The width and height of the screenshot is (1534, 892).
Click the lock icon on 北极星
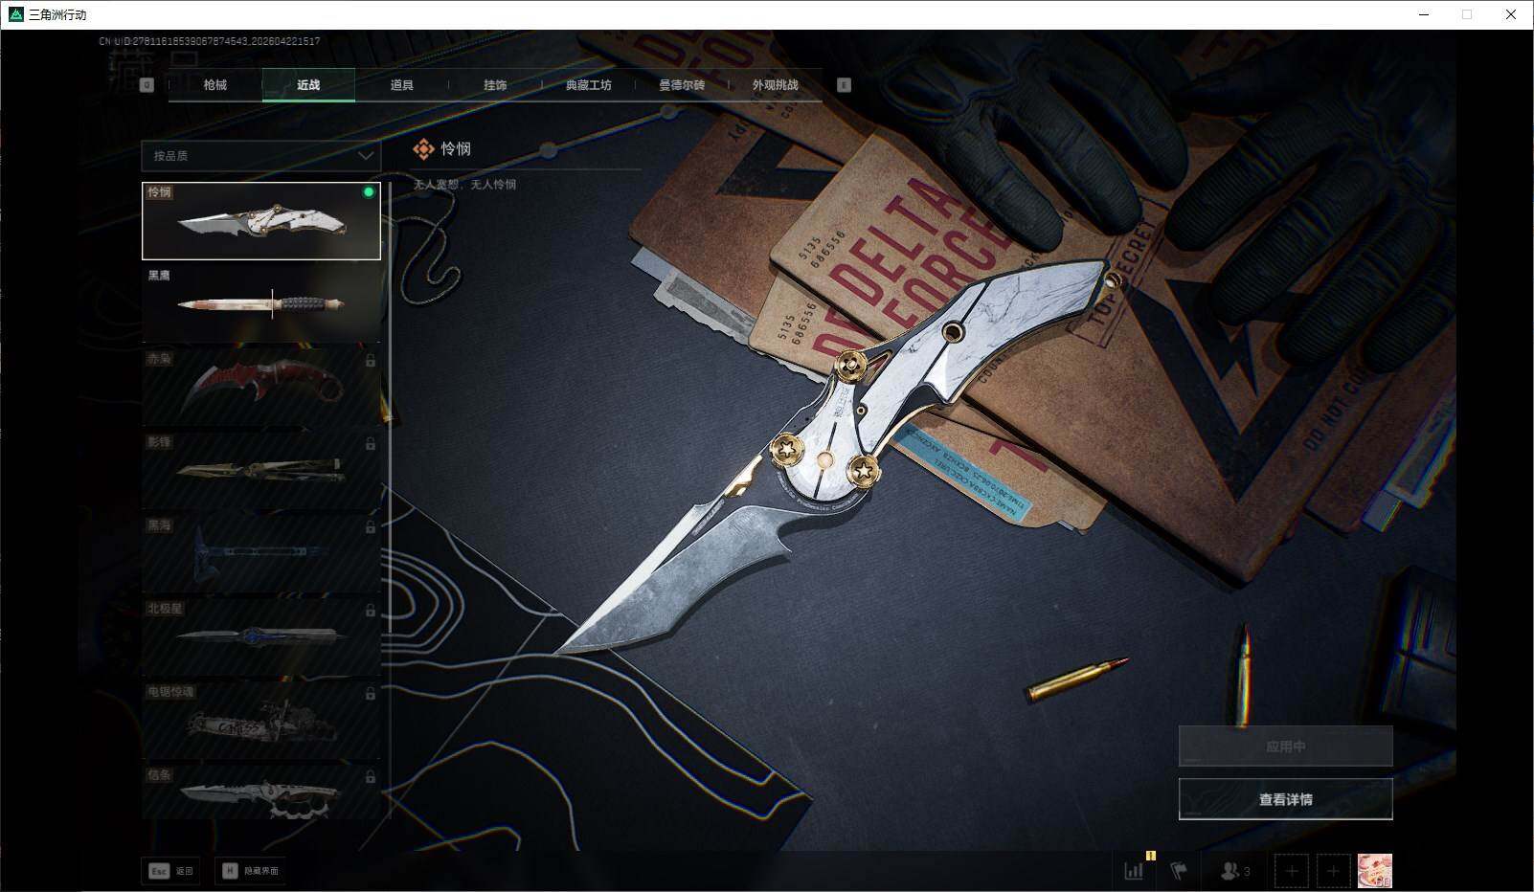click(x=370, y=611)
